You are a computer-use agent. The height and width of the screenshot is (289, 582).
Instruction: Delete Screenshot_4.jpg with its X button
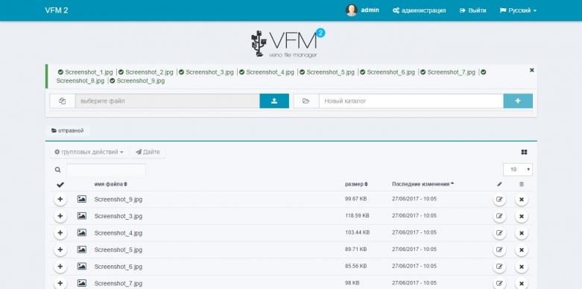point(522,233)
